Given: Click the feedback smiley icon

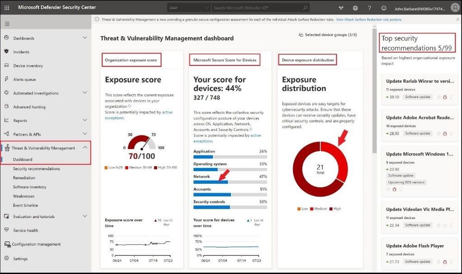Looking at the screenshot, I should coord(384,8).
